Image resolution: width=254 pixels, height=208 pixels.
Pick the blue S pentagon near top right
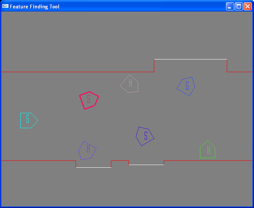click(186, 86)
